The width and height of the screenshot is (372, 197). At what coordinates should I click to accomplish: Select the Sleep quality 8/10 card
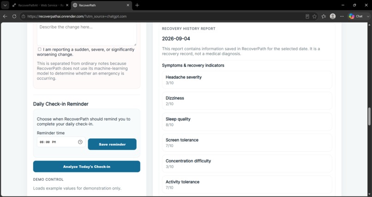(x=247, y=122)
